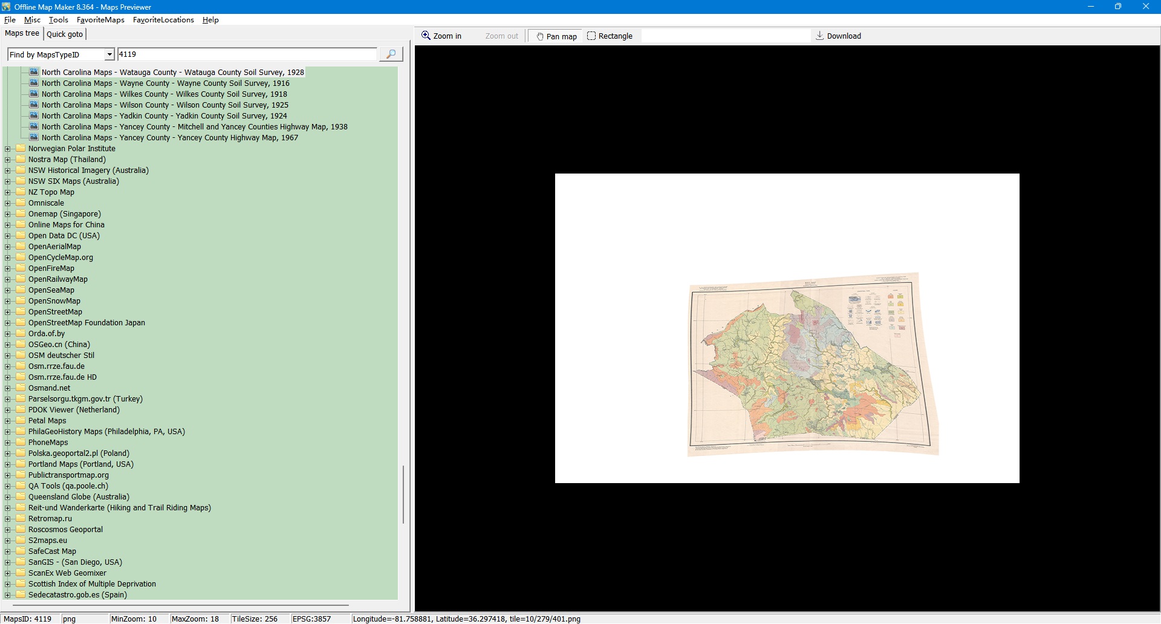Image resolution: width=1161 pixels, height=624 pixels.
Task: Expand the OpenSeaMap tree folder
Action: [8, 290]
